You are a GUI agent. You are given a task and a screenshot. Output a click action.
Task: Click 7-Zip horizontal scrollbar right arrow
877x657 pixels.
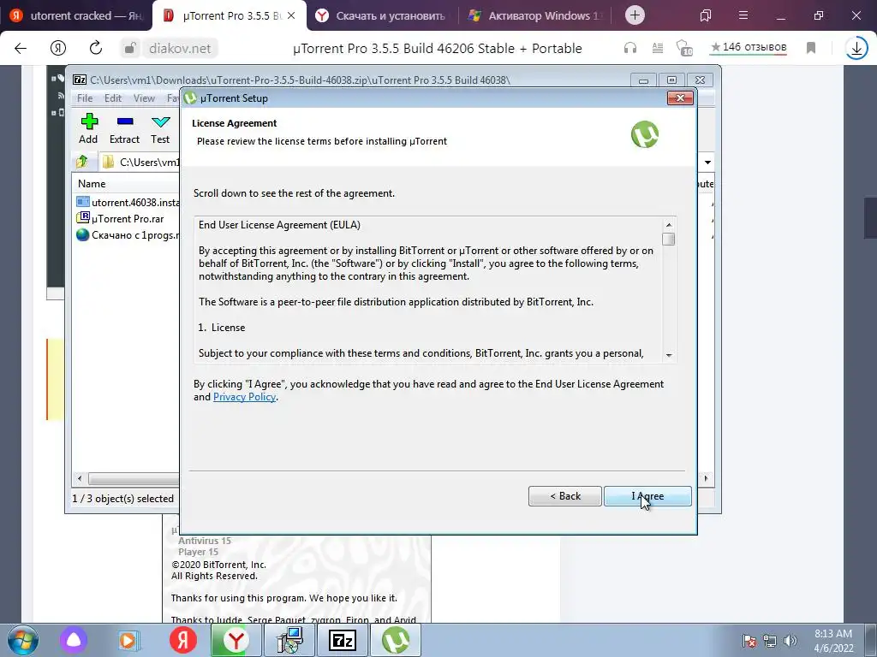click(x=706, y=479)
